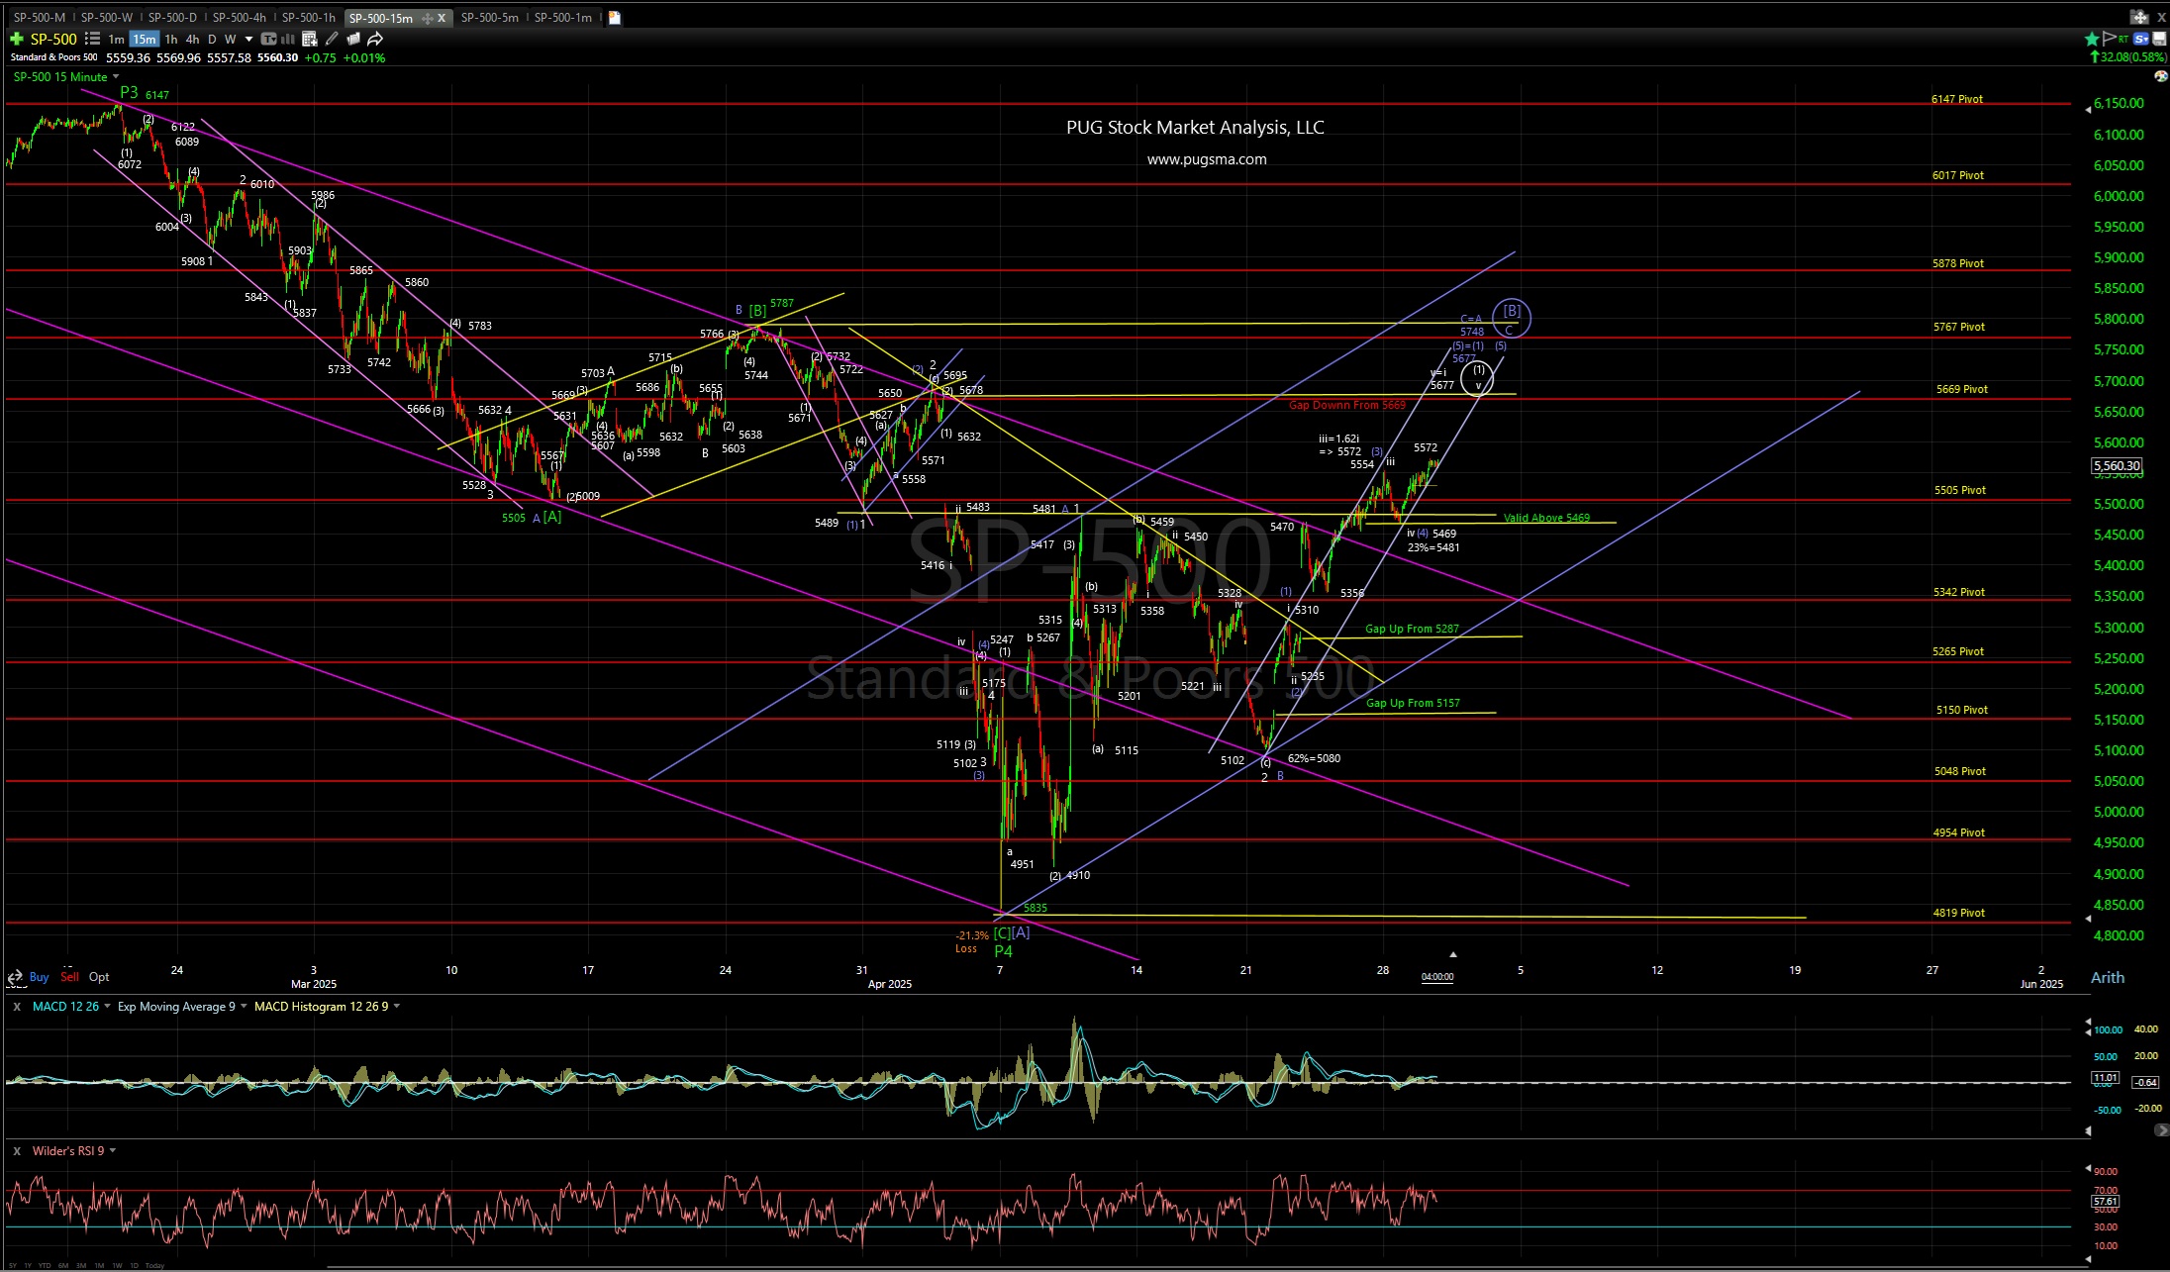Viewport: 2170px width, 1272px height.
Task: Toggle RT real-time data indicator
Action: (x=2123, y=40)
